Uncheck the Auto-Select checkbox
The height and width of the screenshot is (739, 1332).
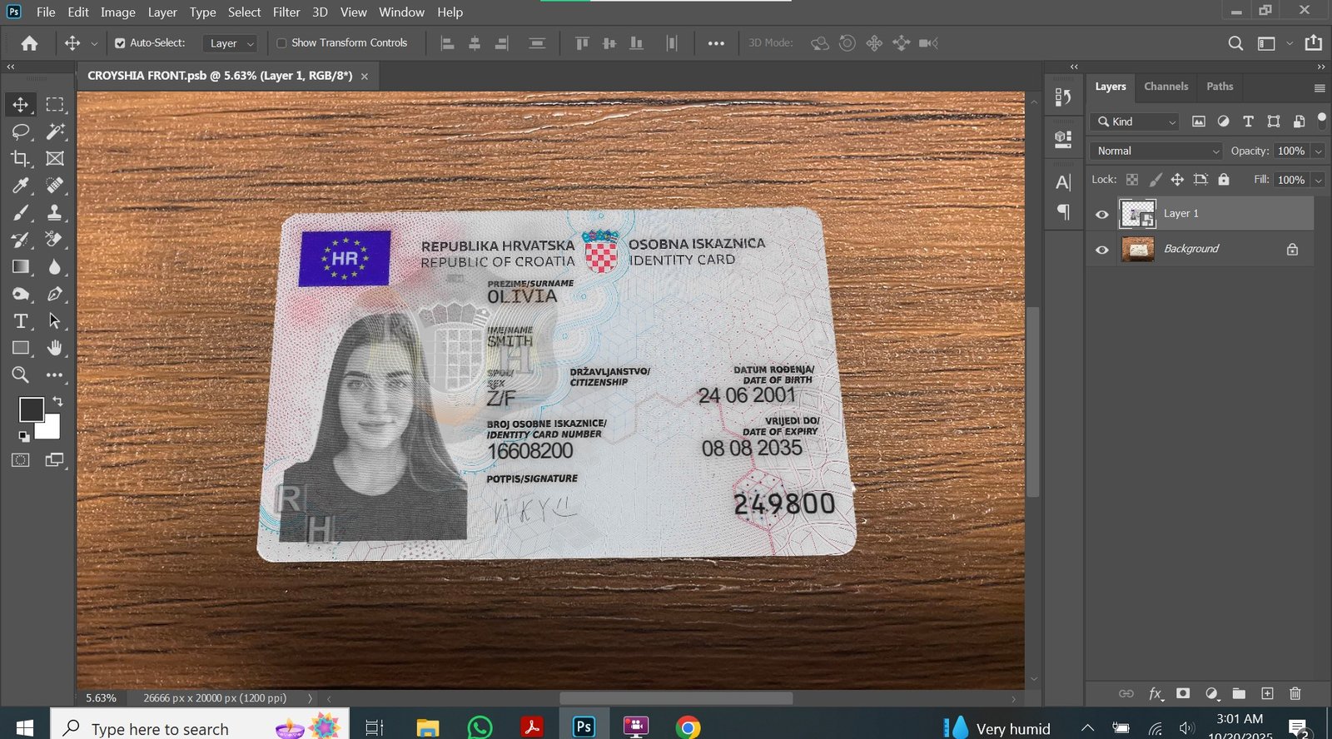(120, 43)
